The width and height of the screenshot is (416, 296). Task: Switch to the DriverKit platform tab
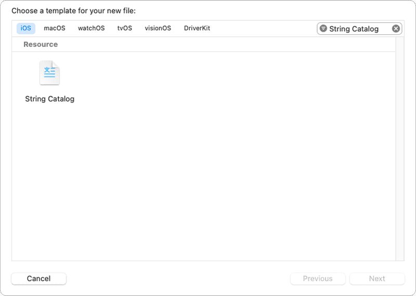[x=197, y=29]
